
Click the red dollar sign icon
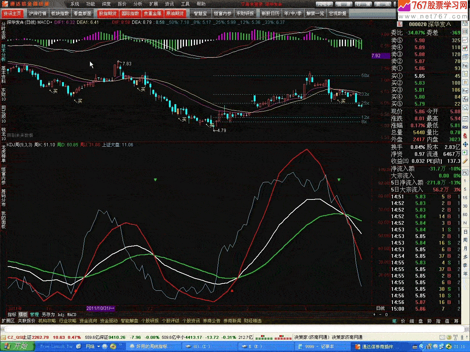pyautogui.click(x=465, y=136)
